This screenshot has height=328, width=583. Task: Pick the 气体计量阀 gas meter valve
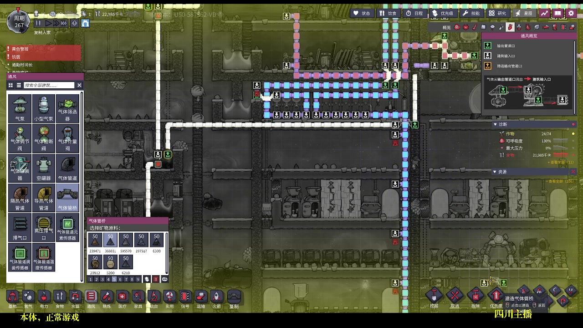point(67,138)
